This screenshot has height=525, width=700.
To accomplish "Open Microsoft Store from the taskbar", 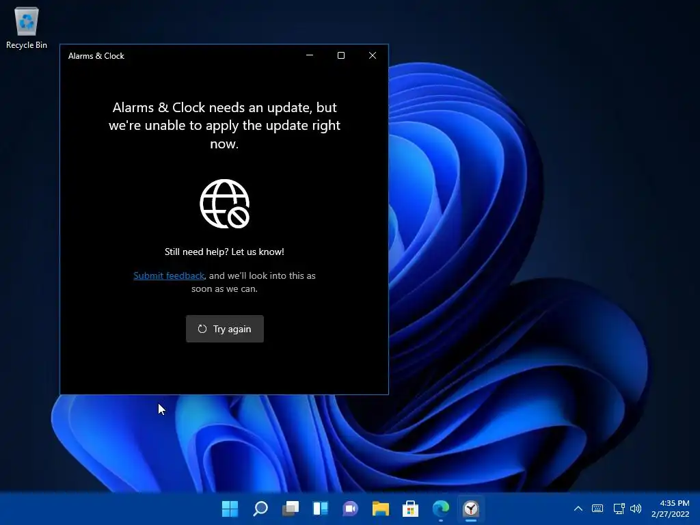I will pyautogui.click(x=410, y=508).
